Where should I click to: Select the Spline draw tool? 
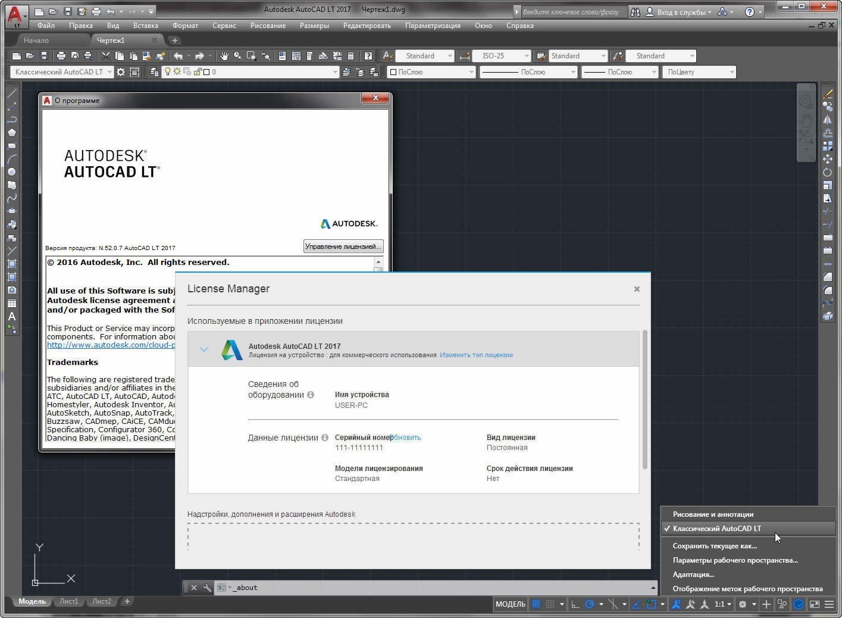click(12, 198)
